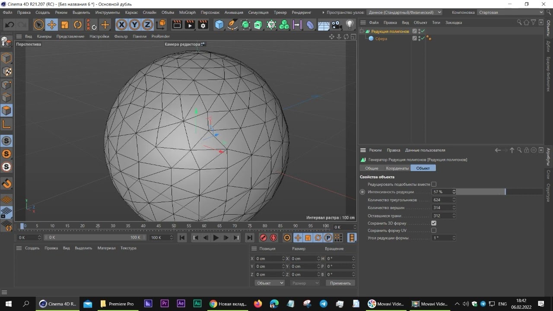This screenshot has width=553, height=311.
Task: Open the Floor/environment grid icon
Action: pyautogui.click(x=324, y=25)
